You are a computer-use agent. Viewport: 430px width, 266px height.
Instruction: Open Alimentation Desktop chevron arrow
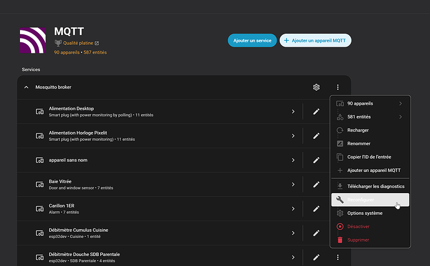293,112
